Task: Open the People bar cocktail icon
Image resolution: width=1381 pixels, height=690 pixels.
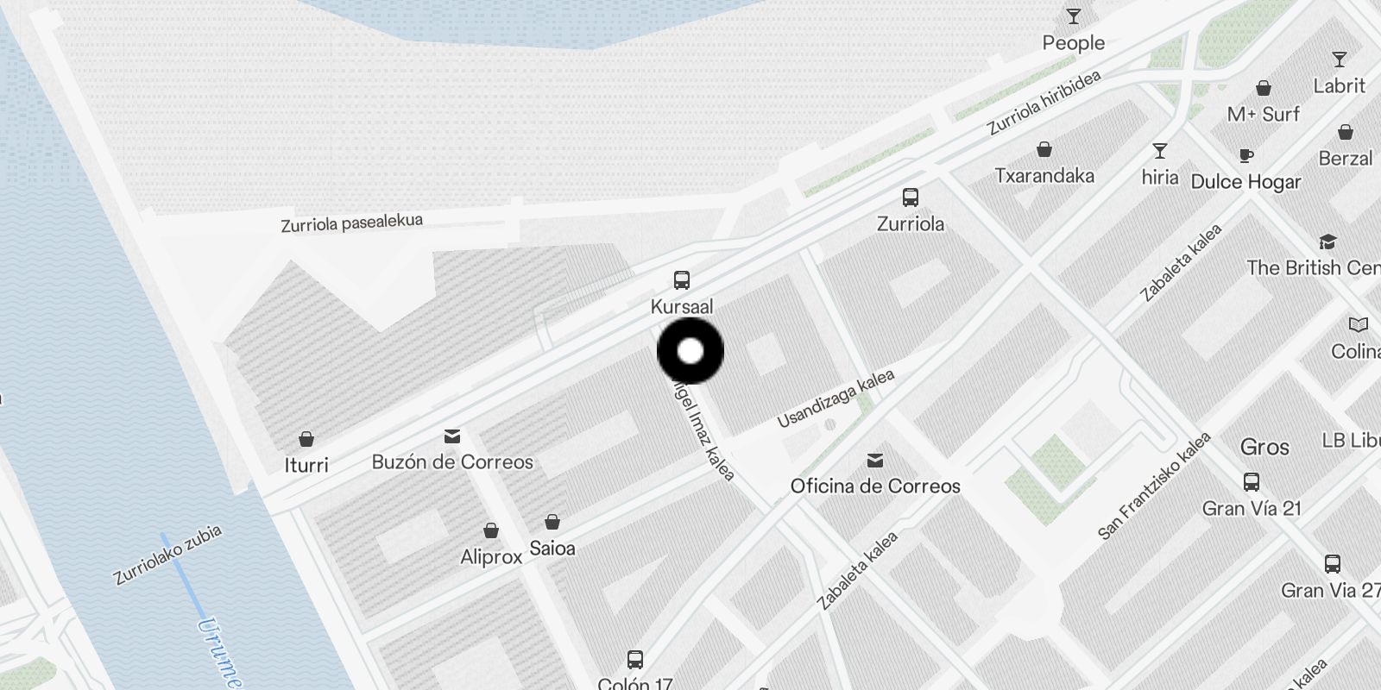Action: point(1074,16)
